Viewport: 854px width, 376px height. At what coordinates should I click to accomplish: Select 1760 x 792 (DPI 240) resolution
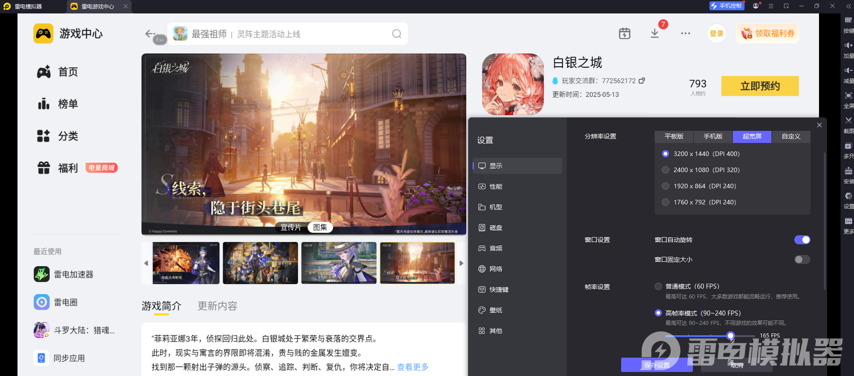click(x=666, y=202)
